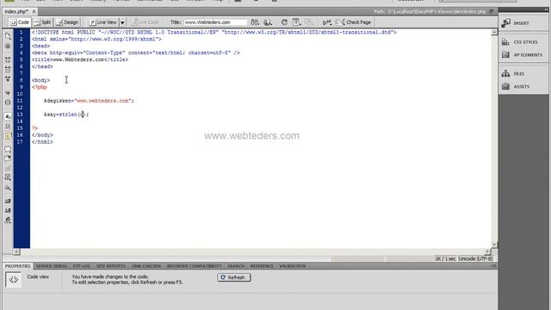
Task: Click the Indent Code icon
Action: [x=8, y=201]
